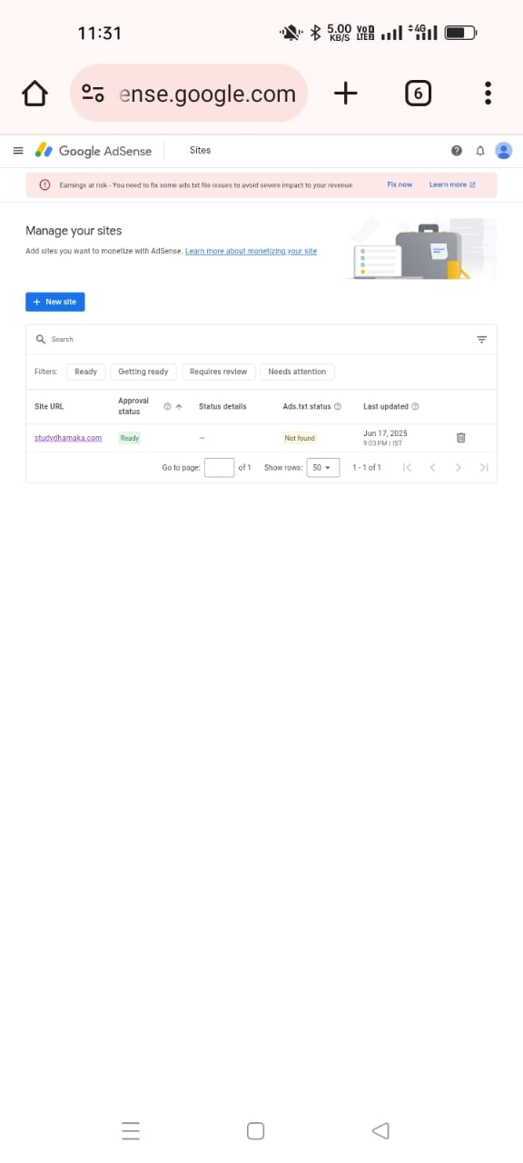523x1163 pixels.
Task: Sort by Approval status arrow
Action: tap(179, 407)
